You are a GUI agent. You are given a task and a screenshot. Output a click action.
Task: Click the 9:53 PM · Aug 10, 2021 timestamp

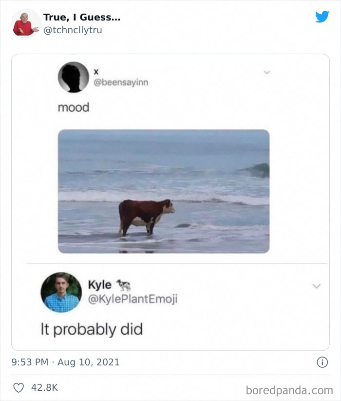65,362
